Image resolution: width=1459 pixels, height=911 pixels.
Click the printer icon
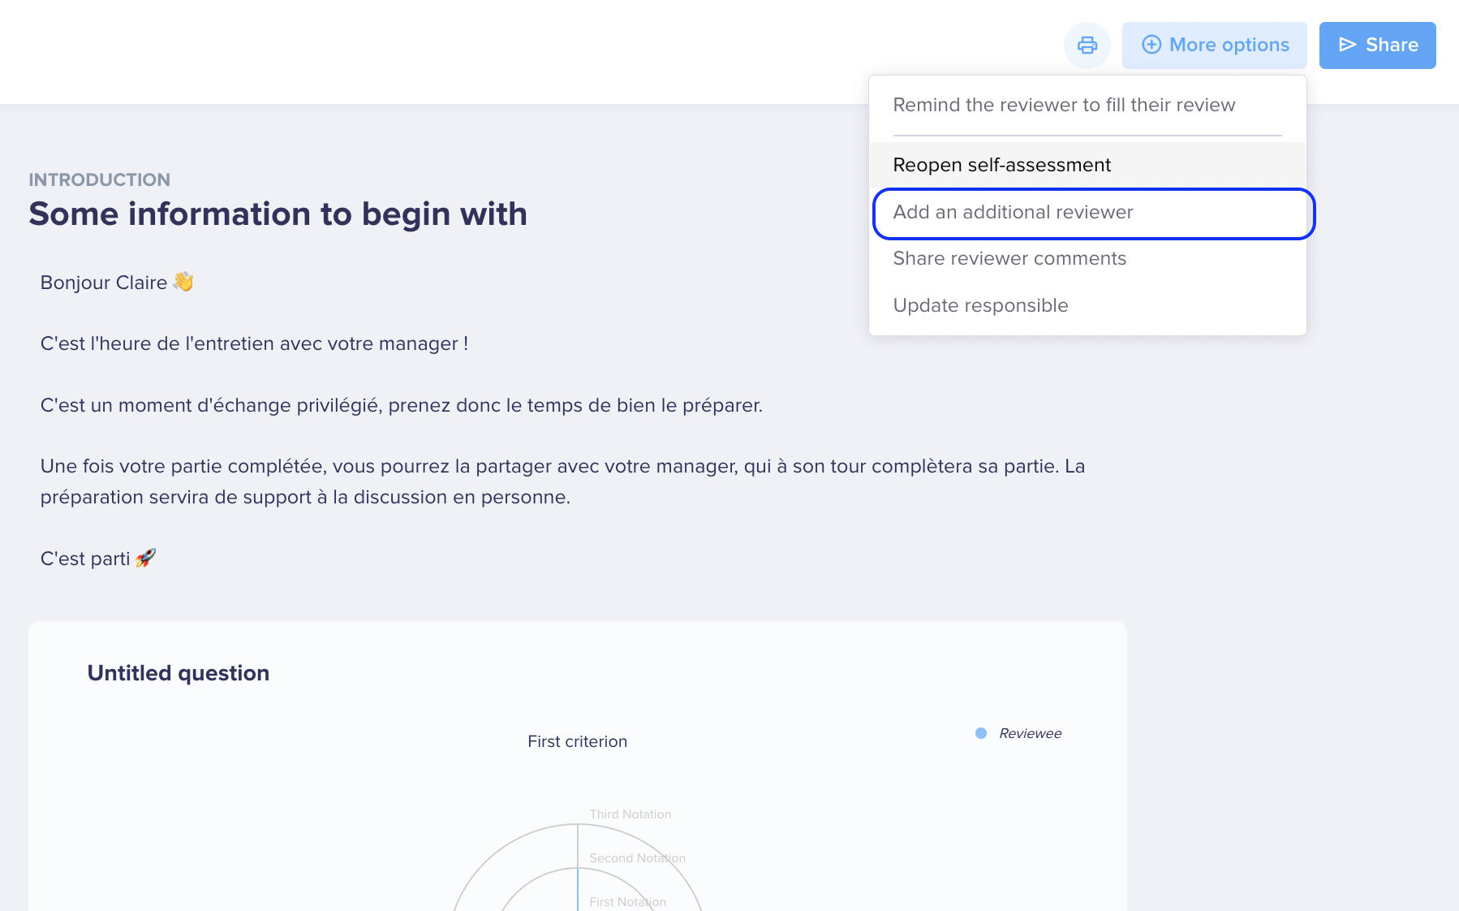(1087, 45)
